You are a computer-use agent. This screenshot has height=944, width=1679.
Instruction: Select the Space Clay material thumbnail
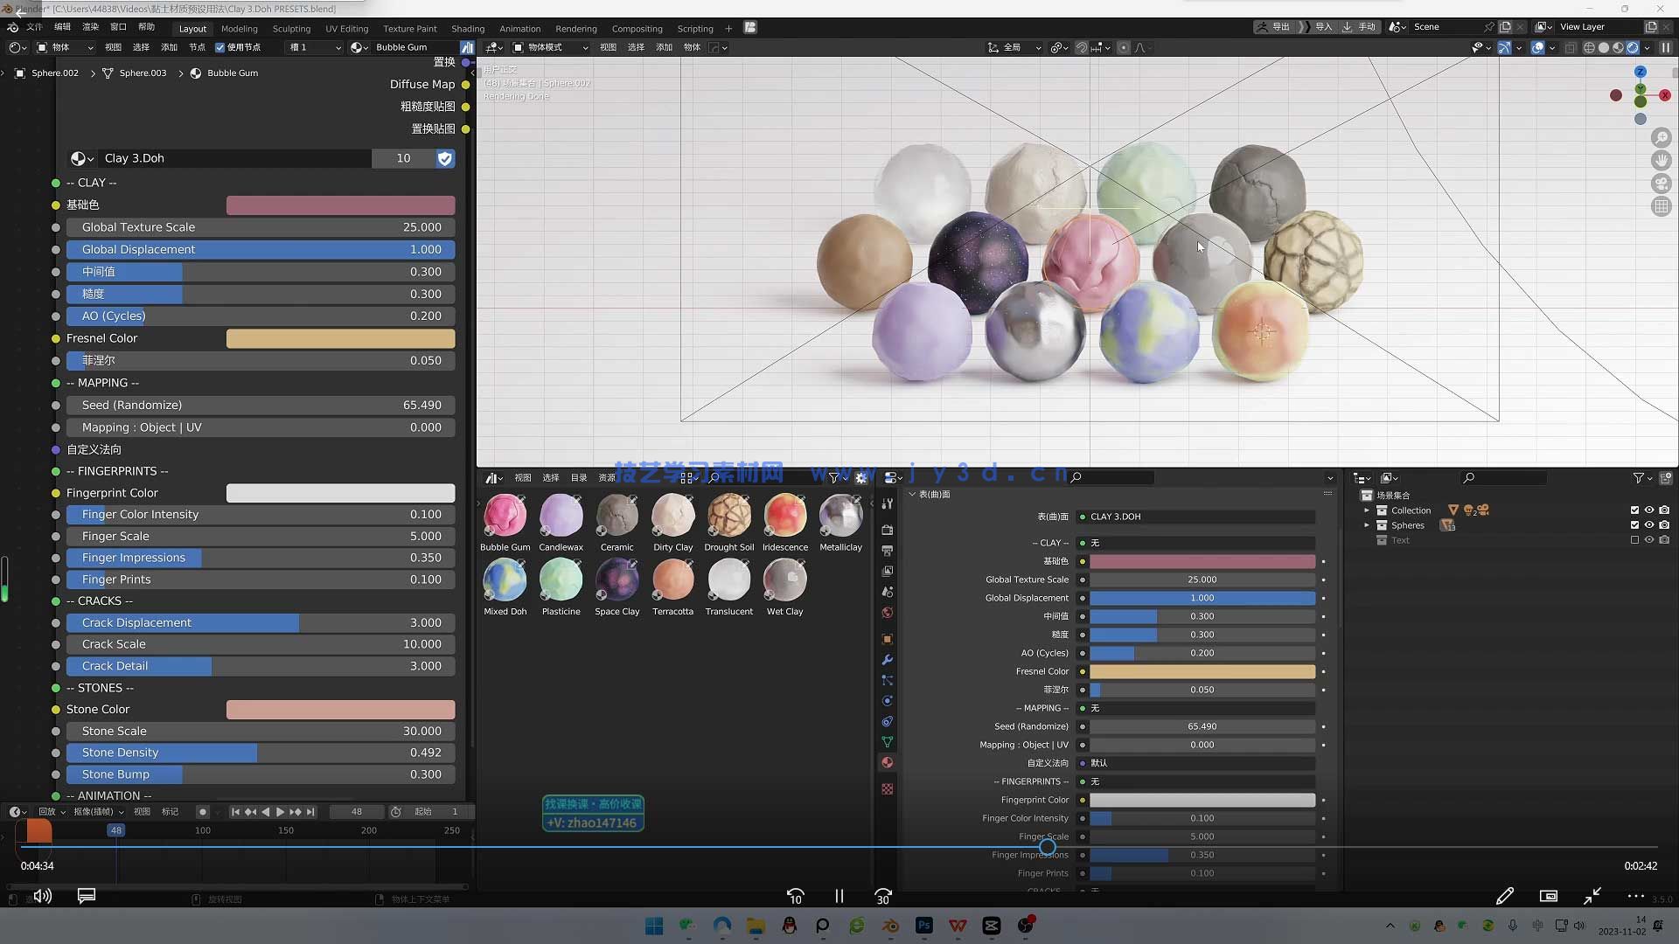(x=617, y=581)
